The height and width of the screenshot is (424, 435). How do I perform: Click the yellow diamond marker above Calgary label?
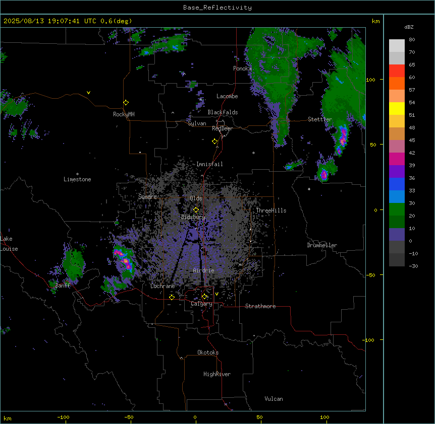click(x=204, y=297)
